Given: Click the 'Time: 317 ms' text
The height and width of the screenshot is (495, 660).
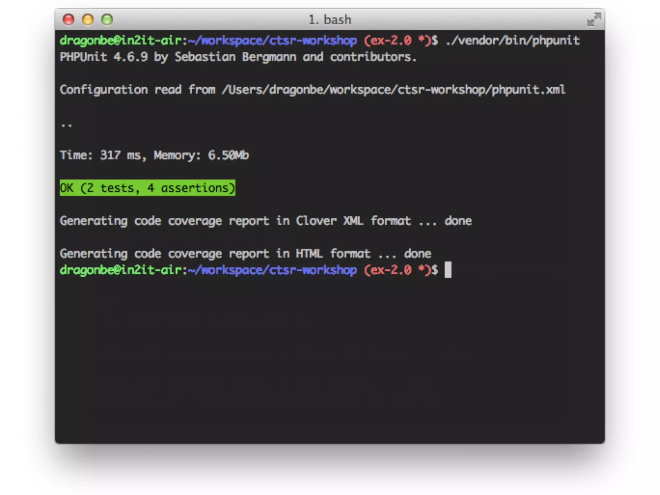Looking at the screenshot, I should [x=102, y=155].
